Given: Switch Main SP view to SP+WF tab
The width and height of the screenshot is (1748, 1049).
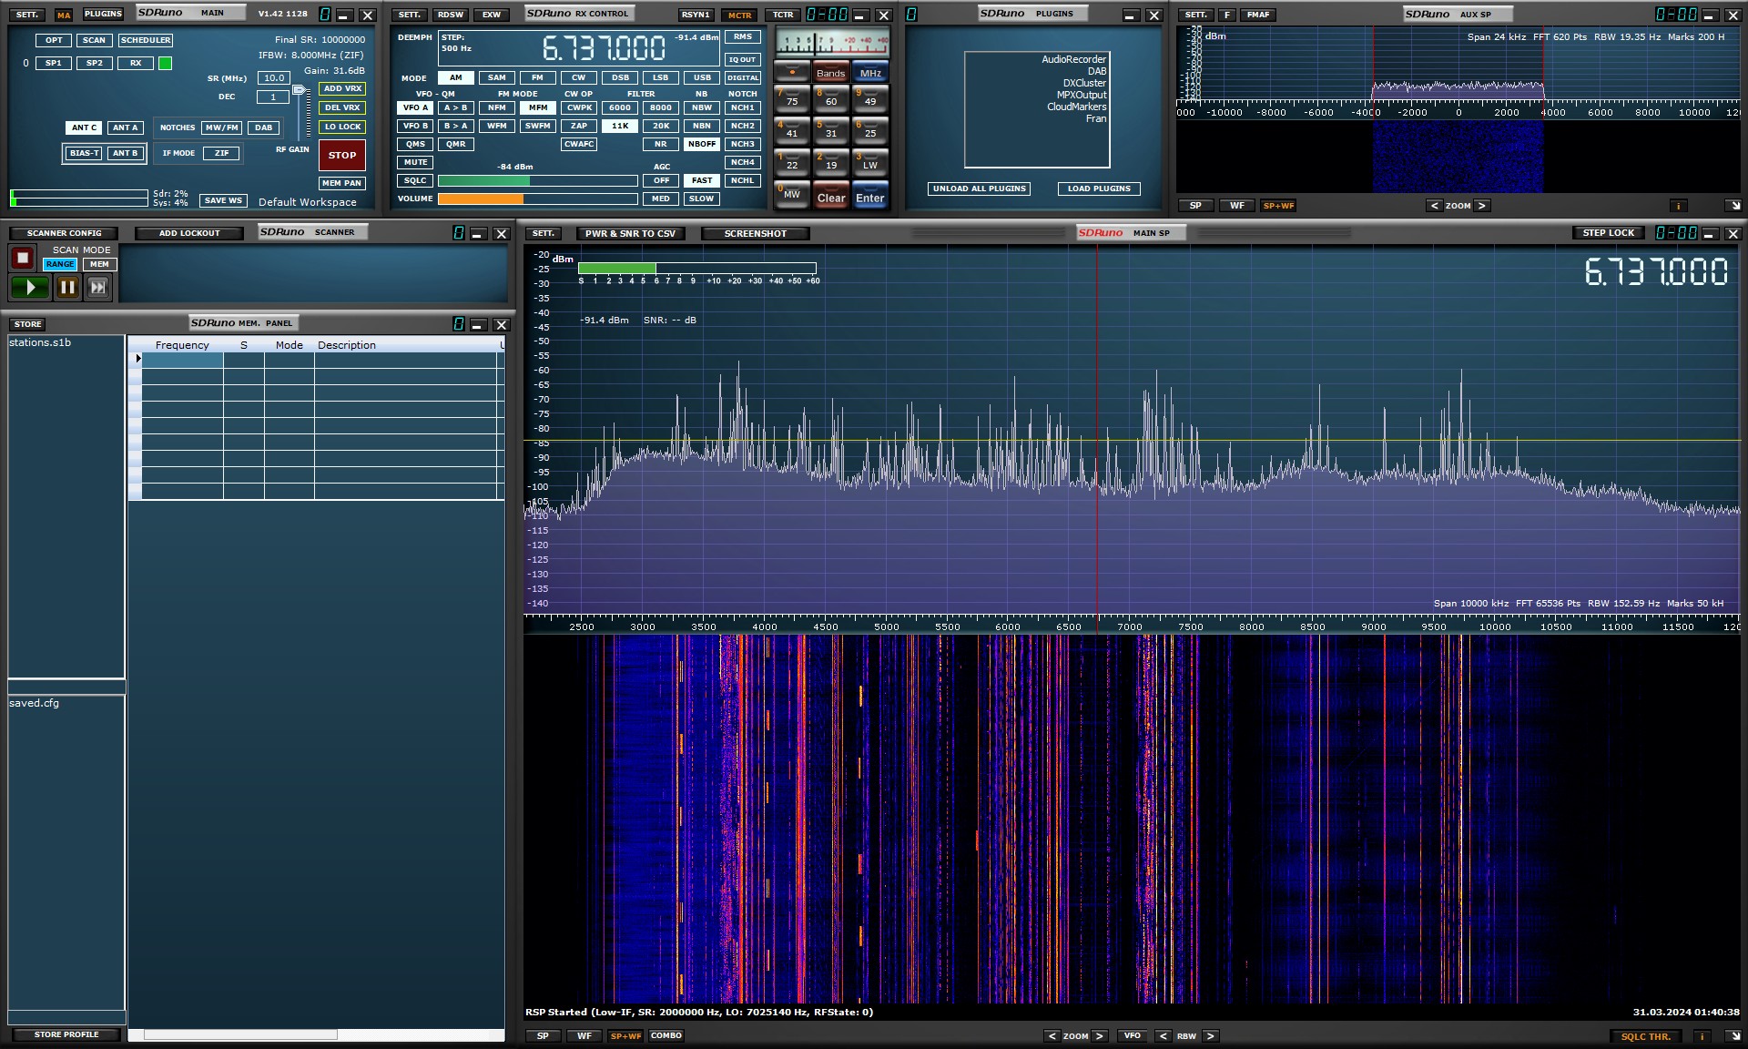Looking at the screenshot, I should point(625,1036).
